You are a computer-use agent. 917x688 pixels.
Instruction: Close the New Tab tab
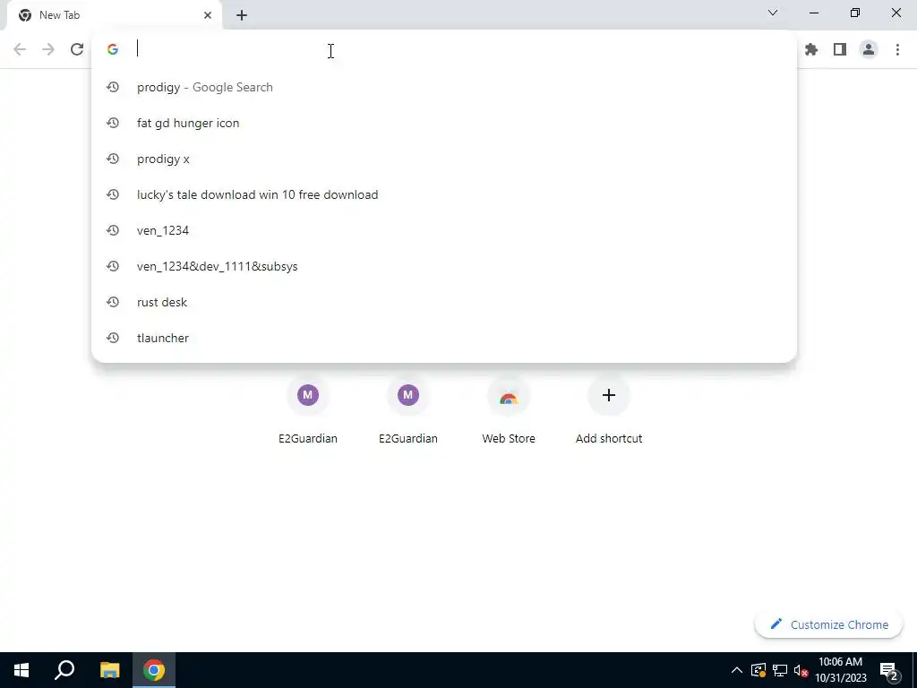(x=208, y=15)
